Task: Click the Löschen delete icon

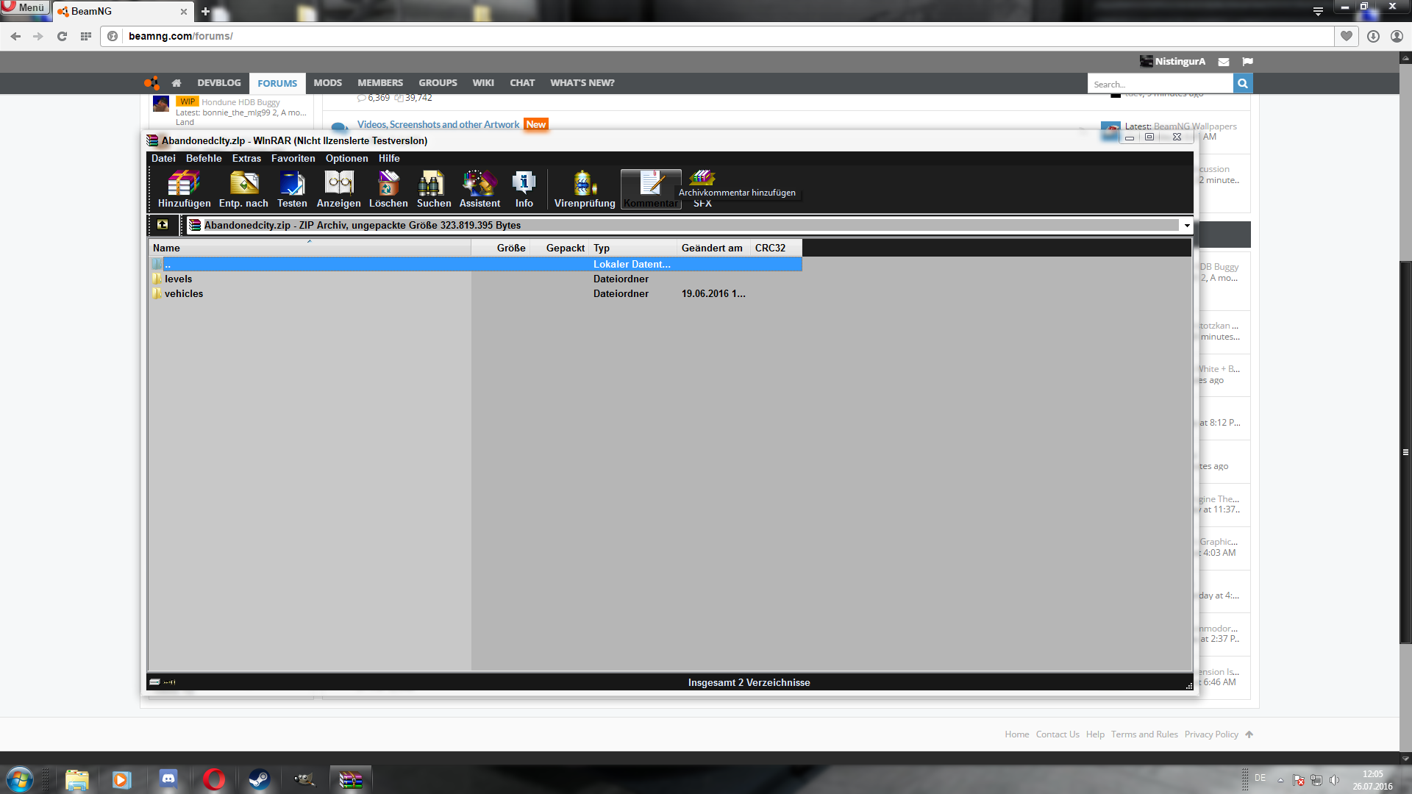Action: [388, 189]
